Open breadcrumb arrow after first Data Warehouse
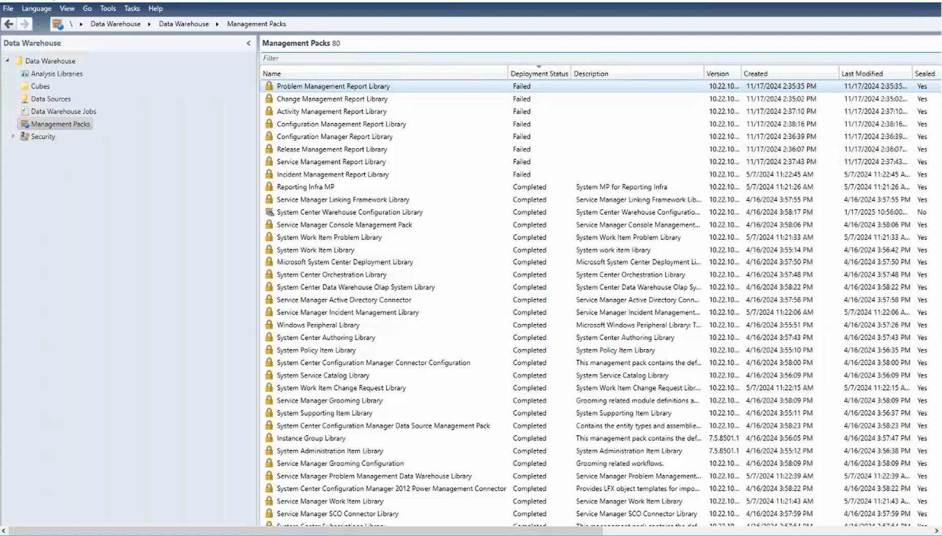The width and height of the screenshot is (942, 536). click(x=149, y=24)
